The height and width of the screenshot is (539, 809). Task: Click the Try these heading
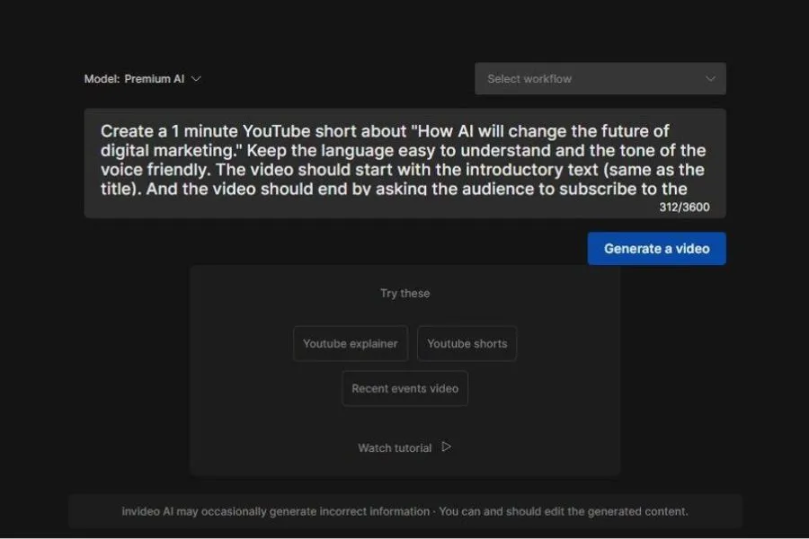[x=404, y=293]
